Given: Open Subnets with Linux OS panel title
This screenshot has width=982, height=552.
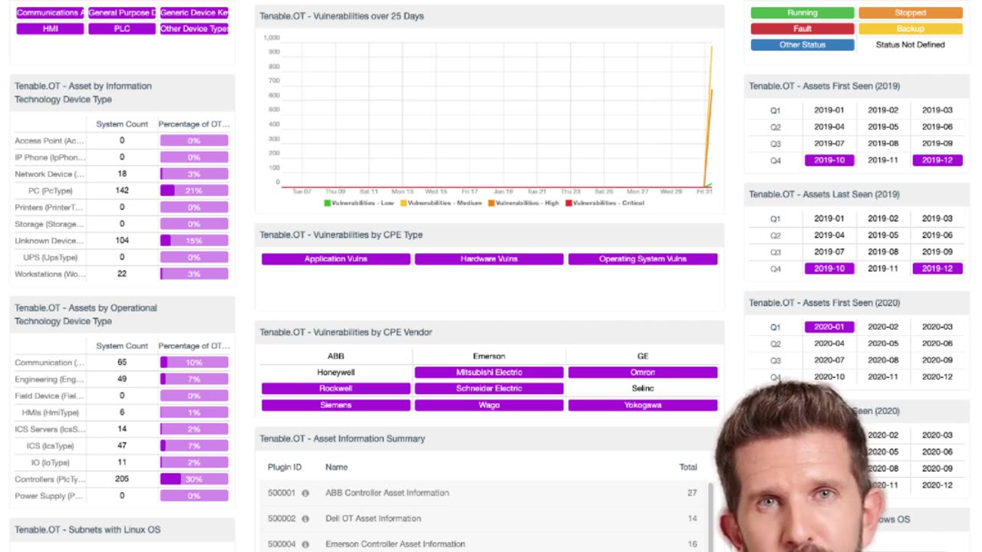Looking at the screenshot, I should [87, 530].
